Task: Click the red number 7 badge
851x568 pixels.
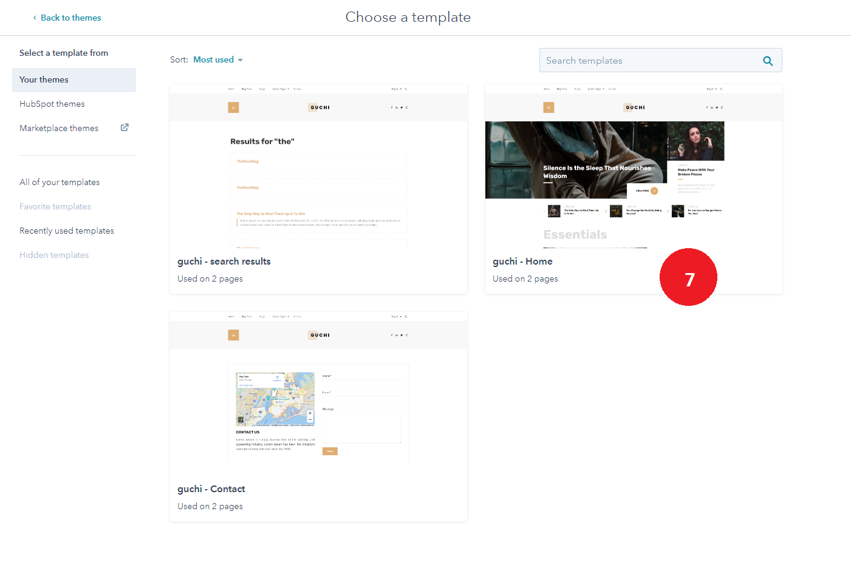Action: pos(688,277)
